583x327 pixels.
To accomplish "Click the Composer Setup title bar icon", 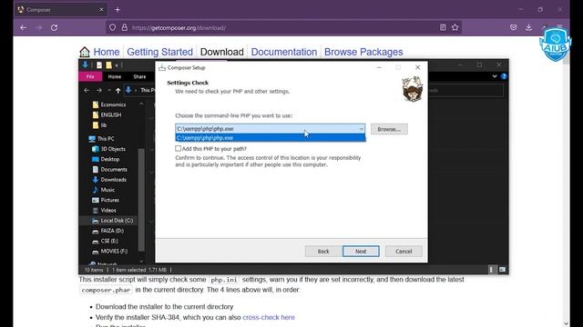I will click(162, 67).
